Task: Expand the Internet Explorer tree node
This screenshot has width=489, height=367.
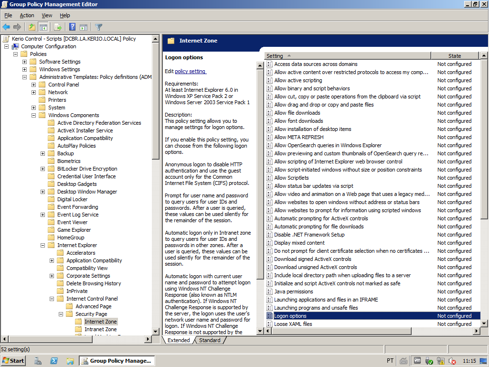Action: click(x=43, y=245)
